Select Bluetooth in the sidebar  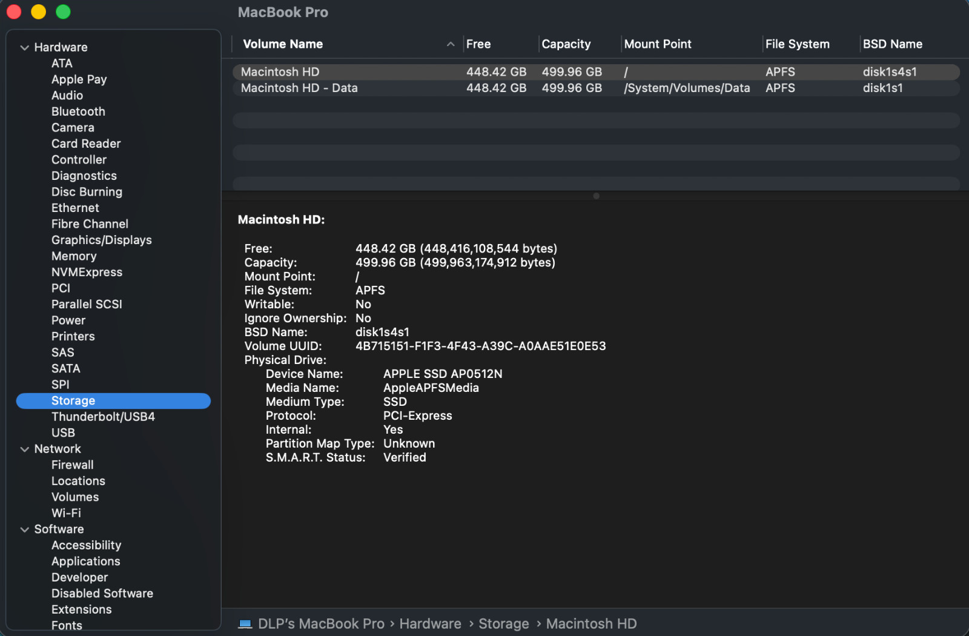tap(78, 112)
